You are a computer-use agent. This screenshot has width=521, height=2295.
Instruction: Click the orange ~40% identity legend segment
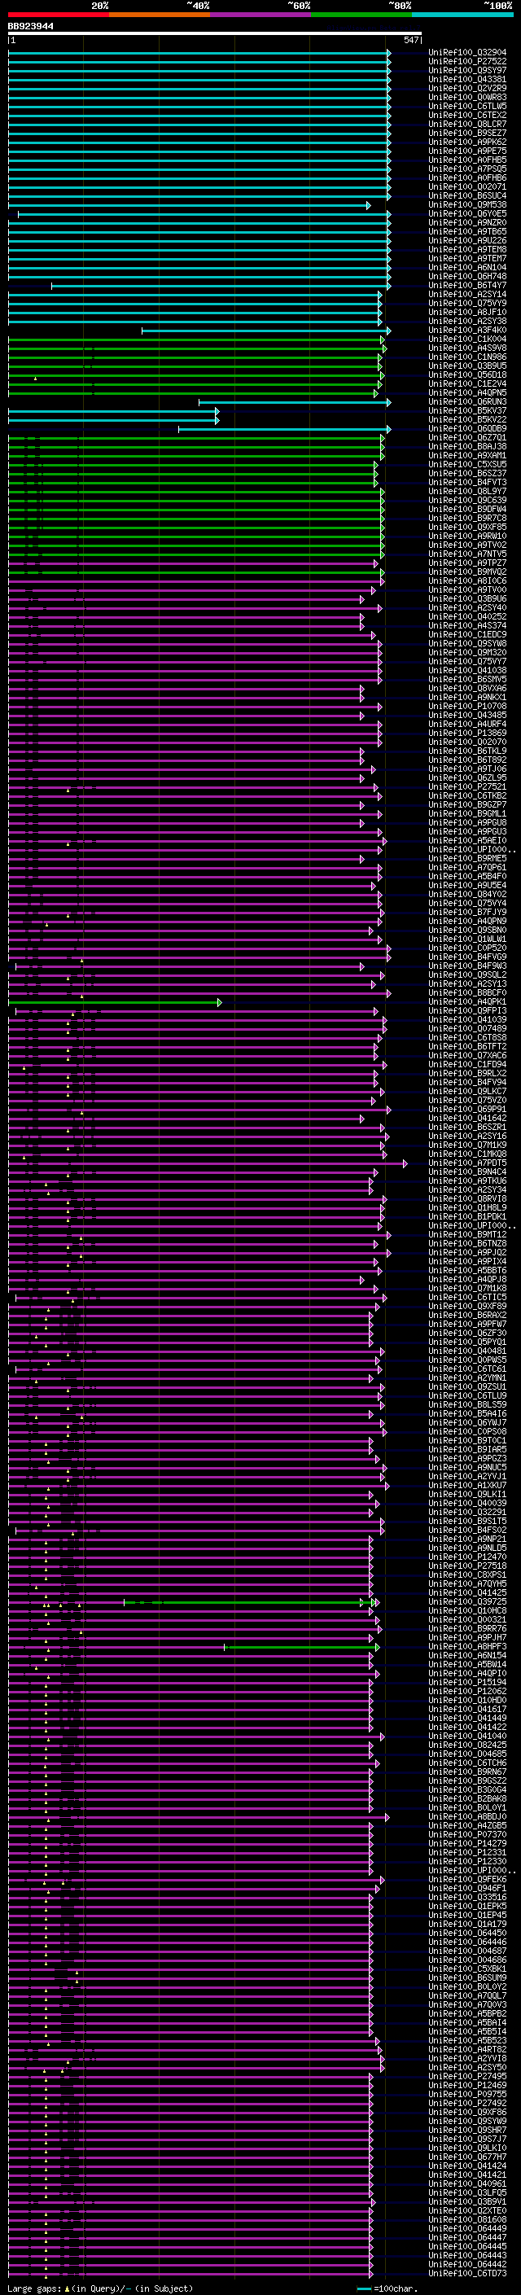[x=160, y=15]
